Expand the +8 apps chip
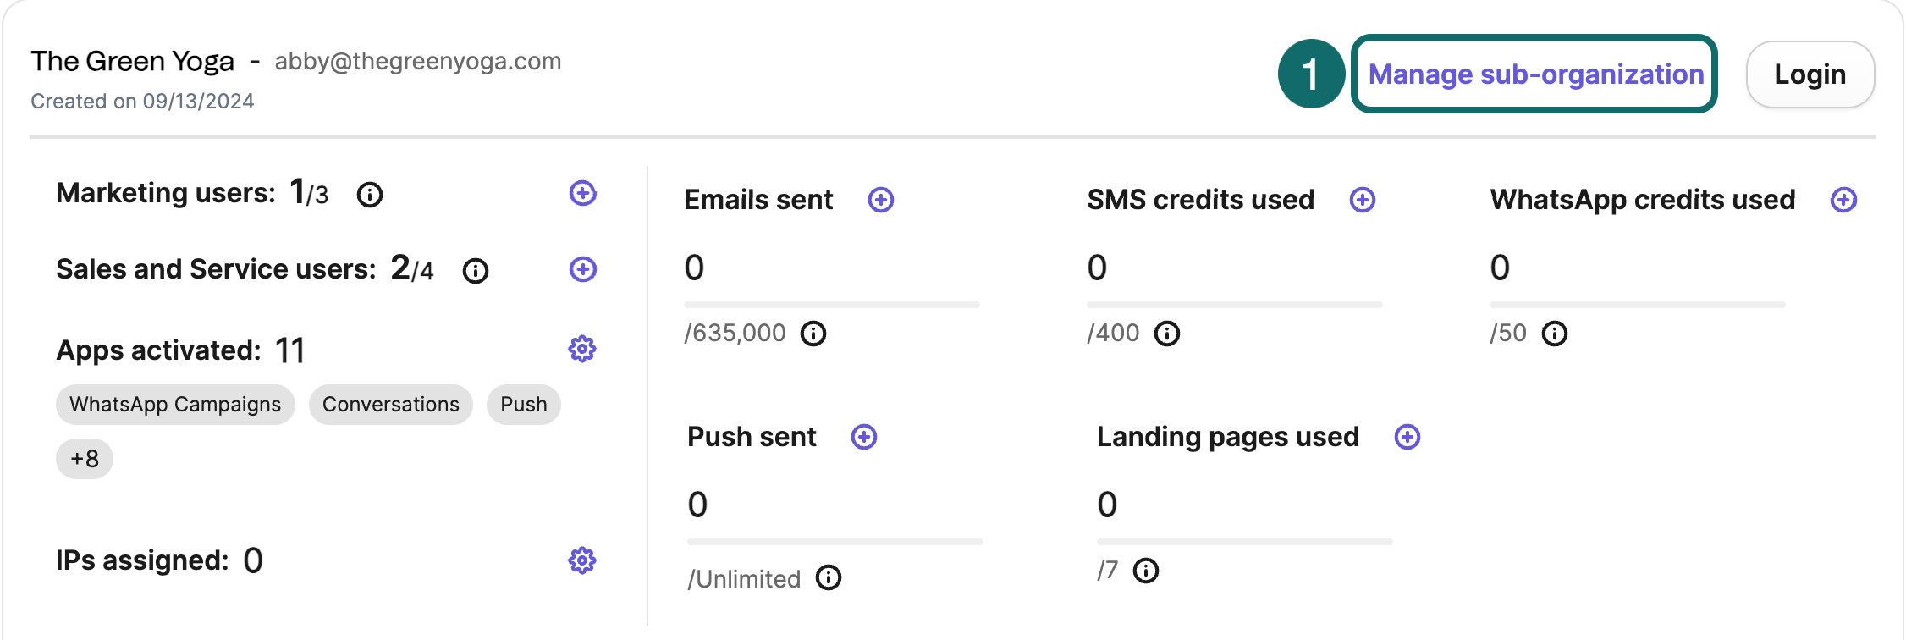Viewport: 1906px width, 640px height. point(83,458)
